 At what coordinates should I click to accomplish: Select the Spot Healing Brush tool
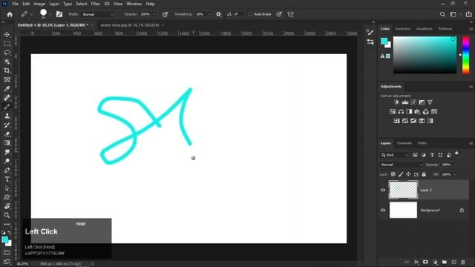pos(7,98)
